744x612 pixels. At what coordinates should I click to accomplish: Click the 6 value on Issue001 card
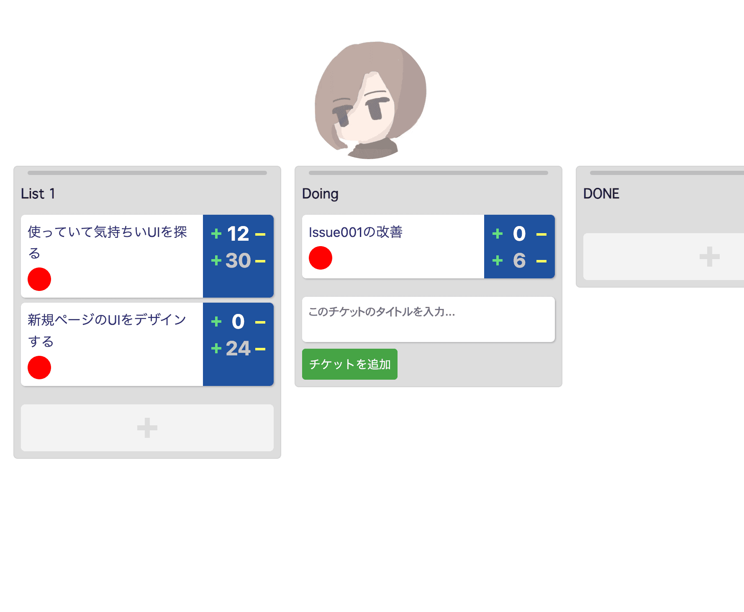coord(519,260)
